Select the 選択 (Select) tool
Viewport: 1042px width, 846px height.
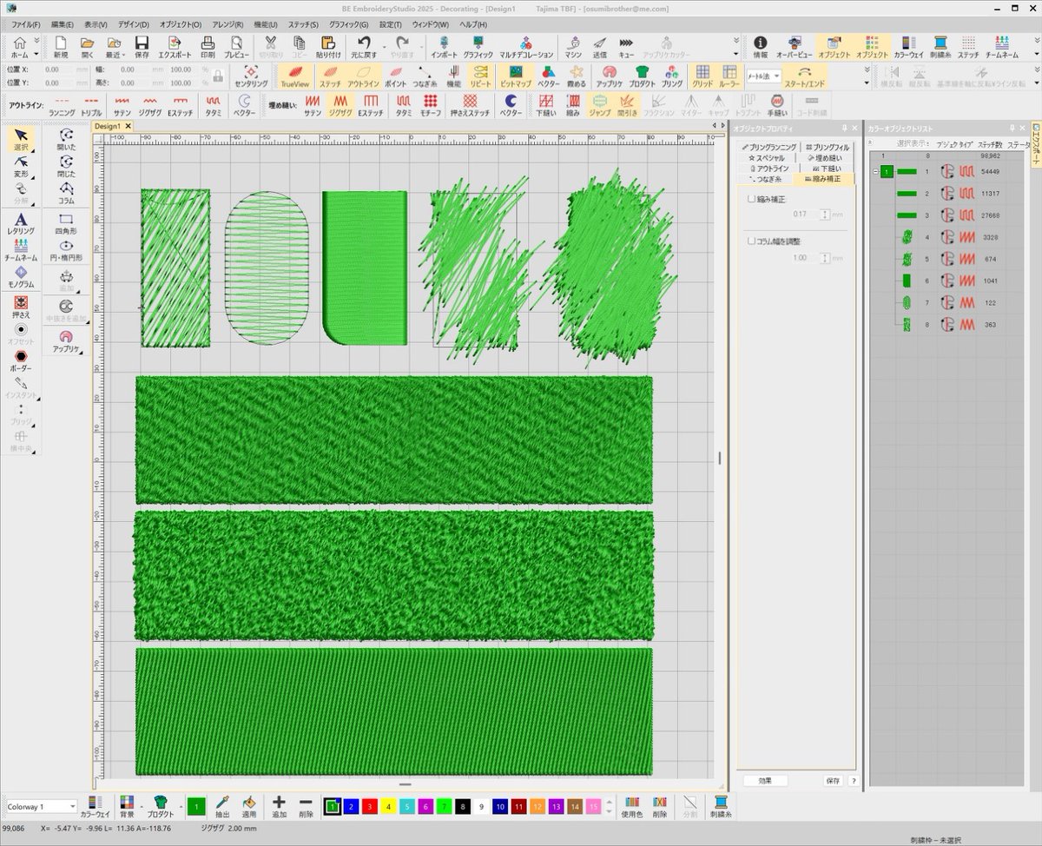pyautogui.click(x=22, y=139)
